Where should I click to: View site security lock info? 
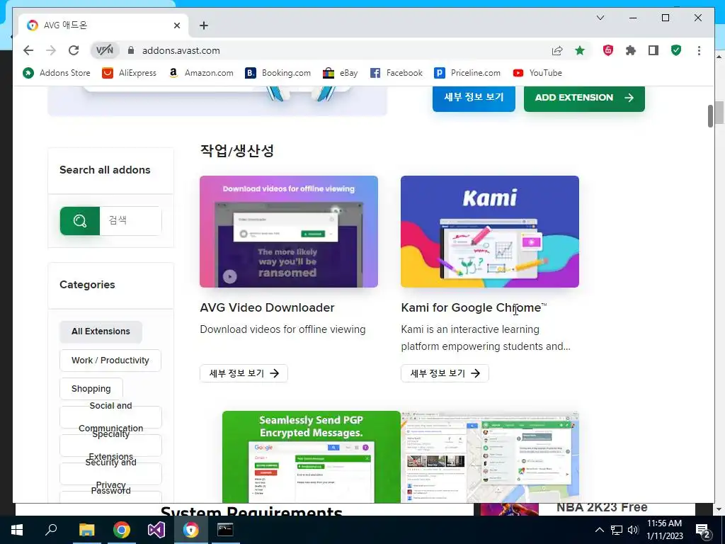(x=131, y=50)
